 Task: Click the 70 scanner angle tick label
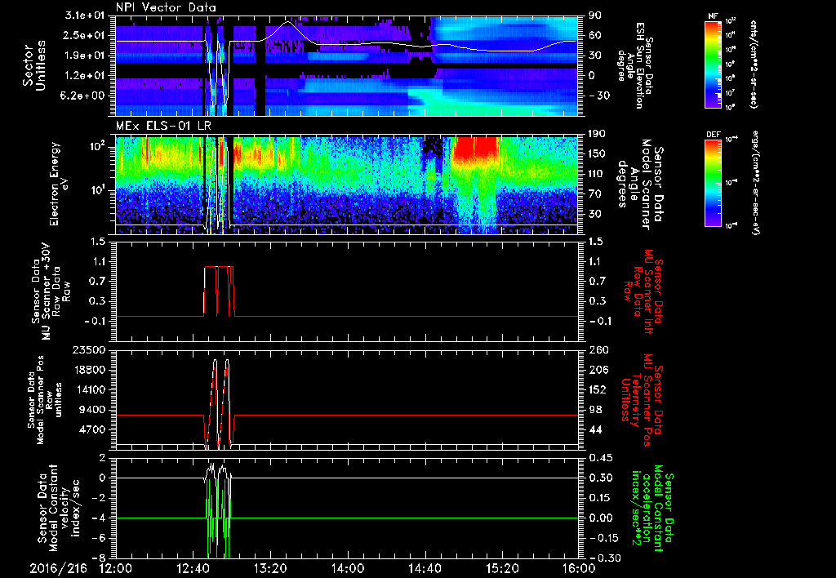594,193
